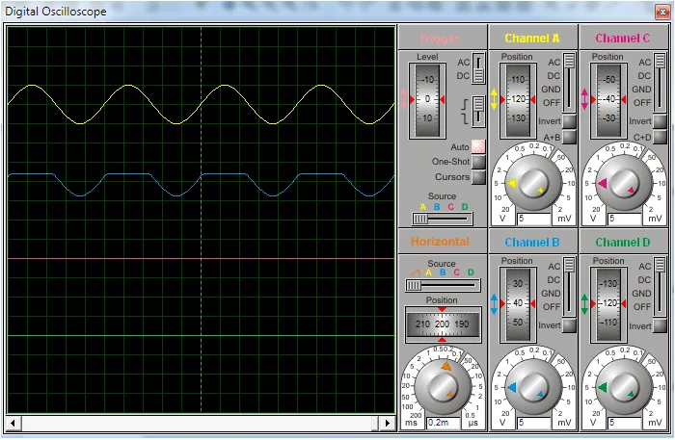
Task: Select source B in Horizontal Source
Action: click(443, 272)
